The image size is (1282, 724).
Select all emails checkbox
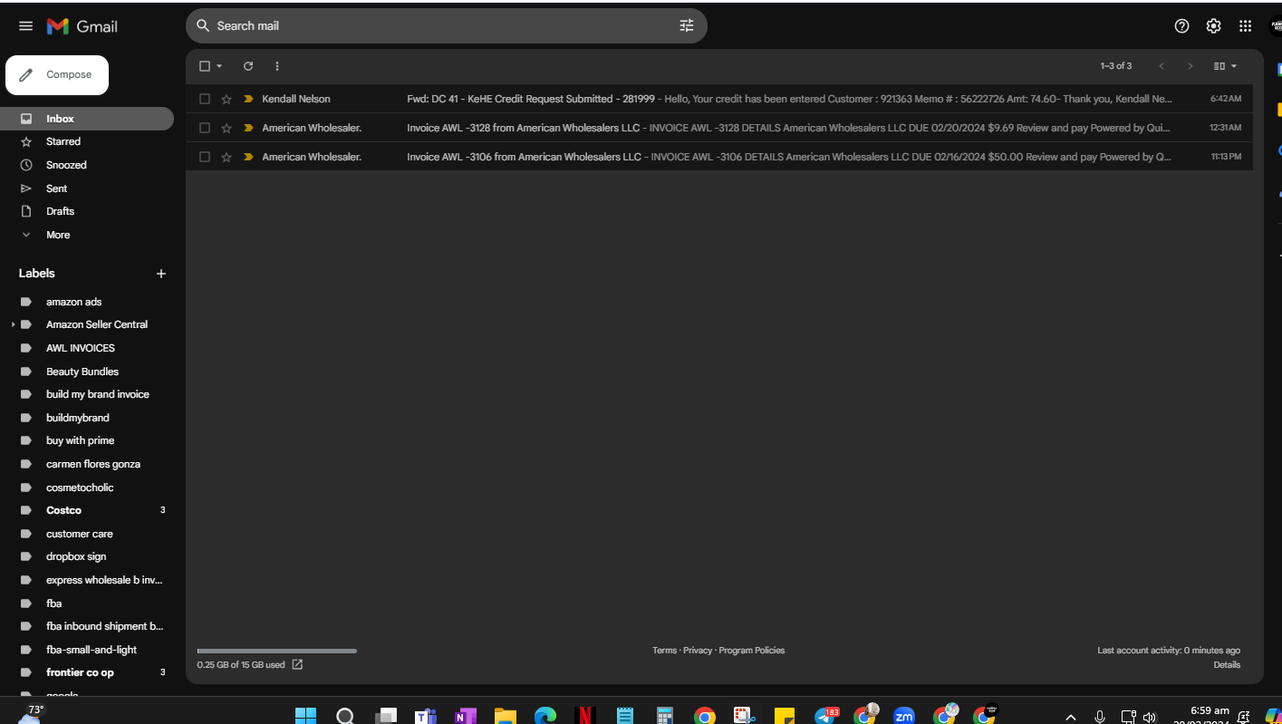click(x=205, y=66)
